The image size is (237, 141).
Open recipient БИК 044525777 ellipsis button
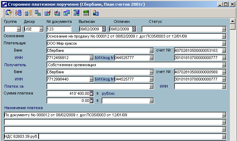point(151,79)
